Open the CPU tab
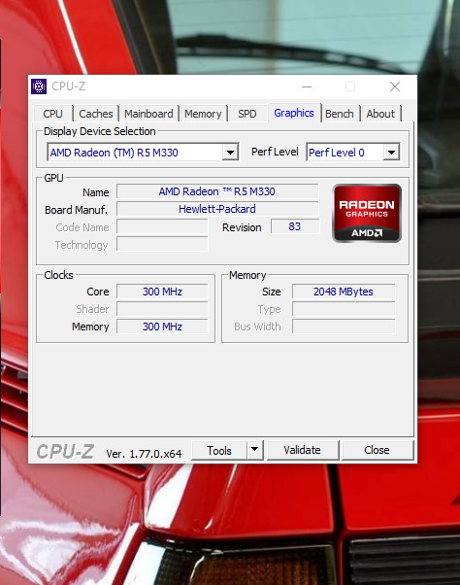 (53, 114)
